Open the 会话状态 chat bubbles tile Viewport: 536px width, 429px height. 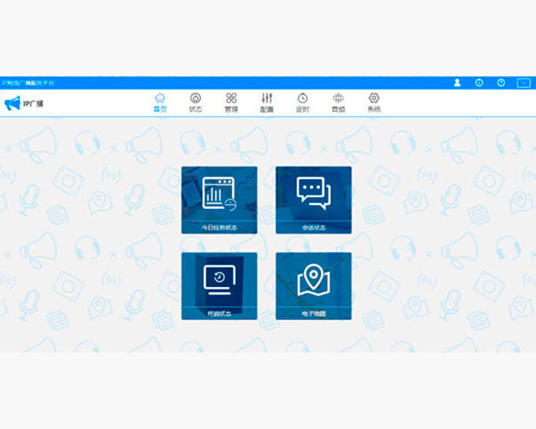tap(313, 194)
